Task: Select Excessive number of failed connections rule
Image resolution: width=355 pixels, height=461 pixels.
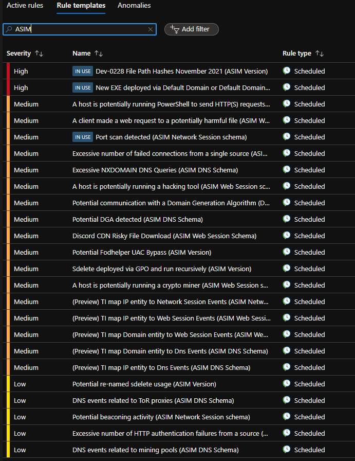Action: click(x=170, y=153)
